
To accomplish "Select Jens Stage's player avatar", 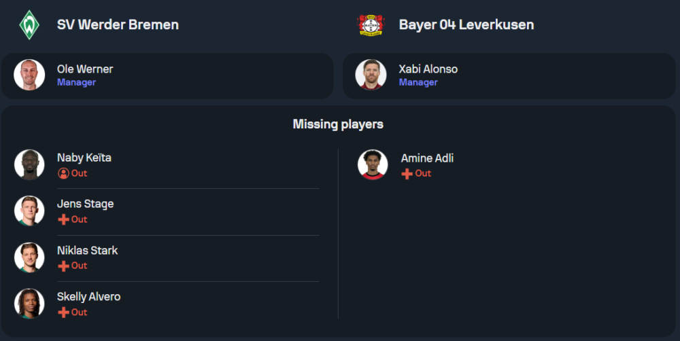I will click(29, 211).
